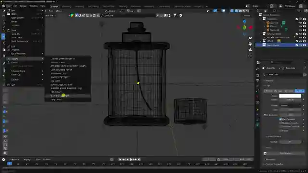This screenshot has height=173, width=308.
Task: Choose STL (.stl) import entry
Action: pyautogui.click(x=68, y=81)
